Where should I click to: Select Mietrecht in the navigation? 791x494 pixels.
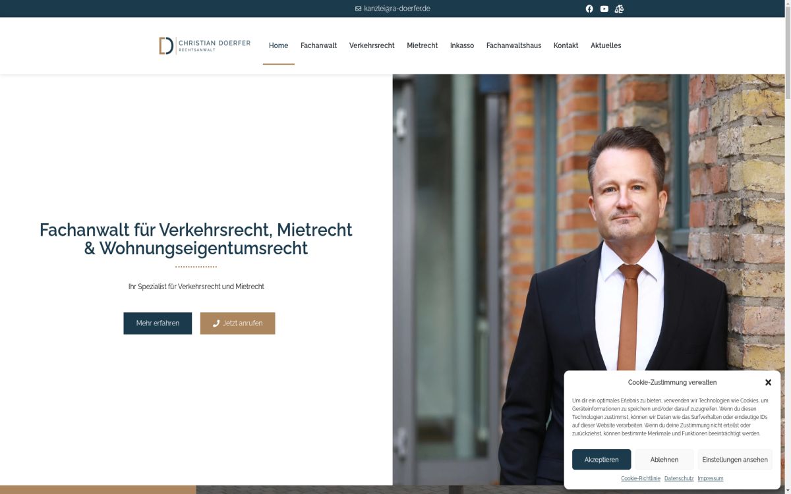pyautogui.click(x=423, y=45)
